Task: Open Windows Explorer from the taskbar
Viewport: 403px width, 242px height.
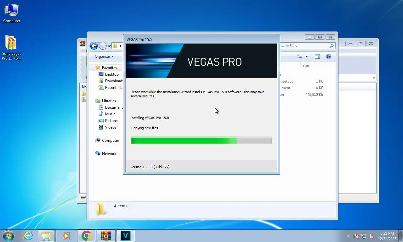Action: click(46, 236)
